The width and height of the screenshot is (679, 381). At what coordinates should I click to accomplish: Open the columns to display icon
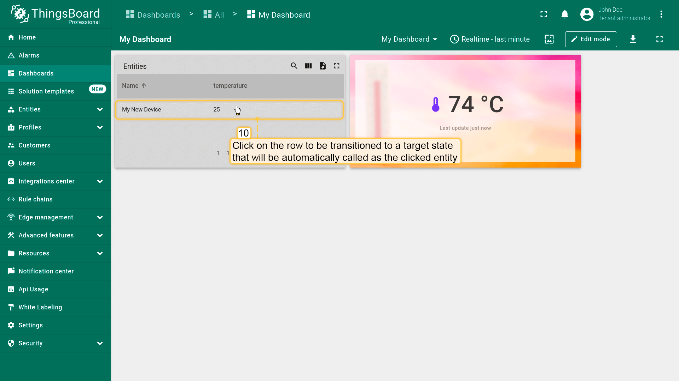coord(308,66)
